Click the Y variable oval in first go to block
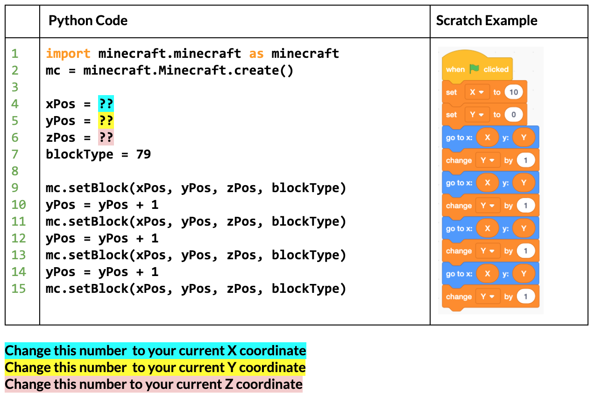The height and width of the screenshot is (401, 595). tap(524, 138)
